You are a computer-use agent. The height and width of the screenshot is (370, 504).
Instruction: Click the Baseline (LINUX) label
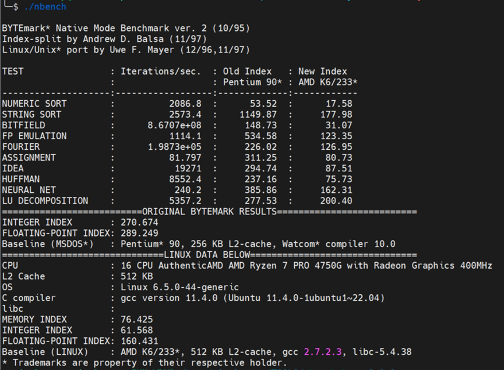pos(45,352)
